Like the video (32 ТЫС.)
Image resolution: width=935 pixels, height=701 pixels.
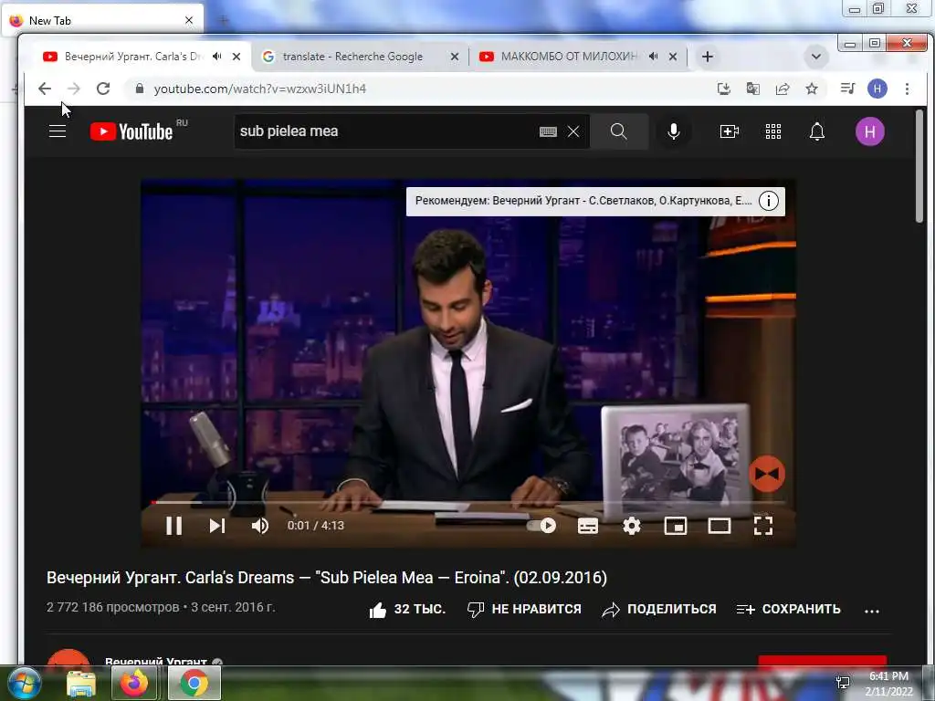tap(407, 609)
